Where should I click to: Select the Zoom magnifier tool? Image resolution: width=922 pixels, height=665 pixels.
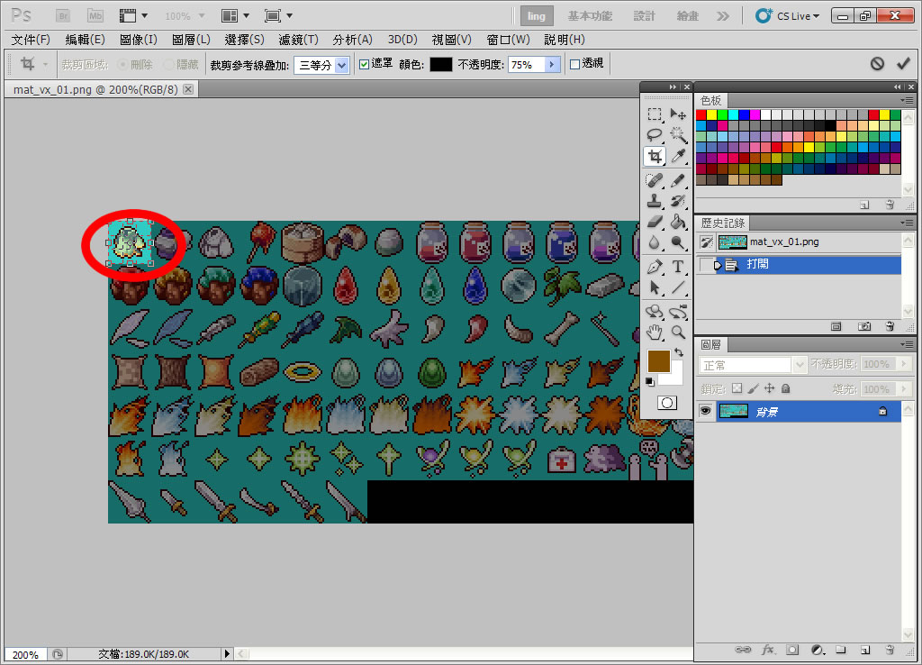678,332
